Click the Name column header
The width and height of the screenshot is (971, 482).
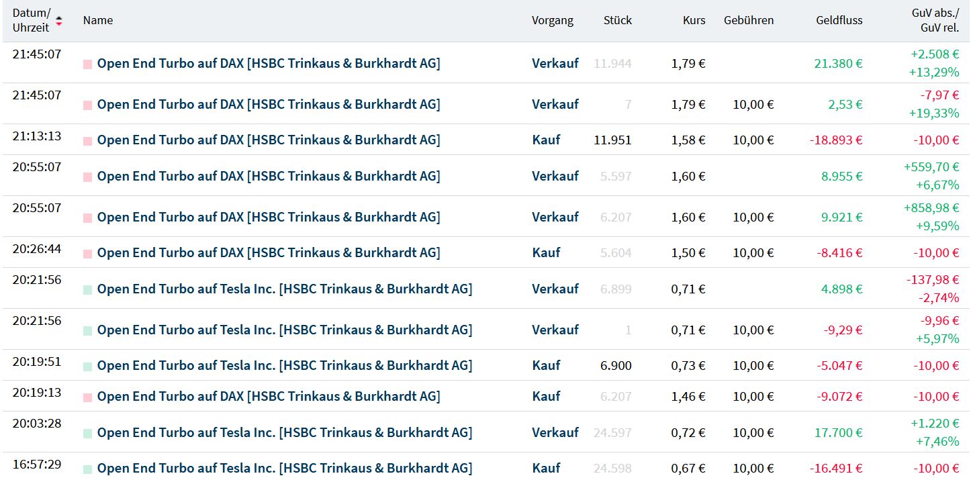pyautogui.click(x=98, y=20)
